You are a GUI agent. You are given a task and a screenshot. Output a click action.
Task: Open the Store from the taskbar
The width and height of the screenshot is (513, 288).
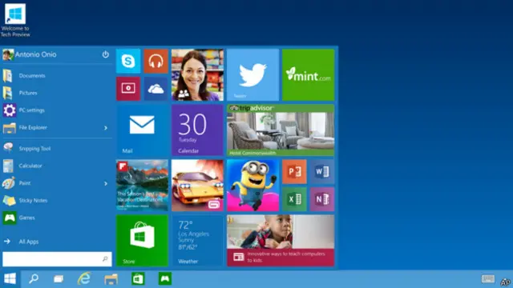pos(138,279)
